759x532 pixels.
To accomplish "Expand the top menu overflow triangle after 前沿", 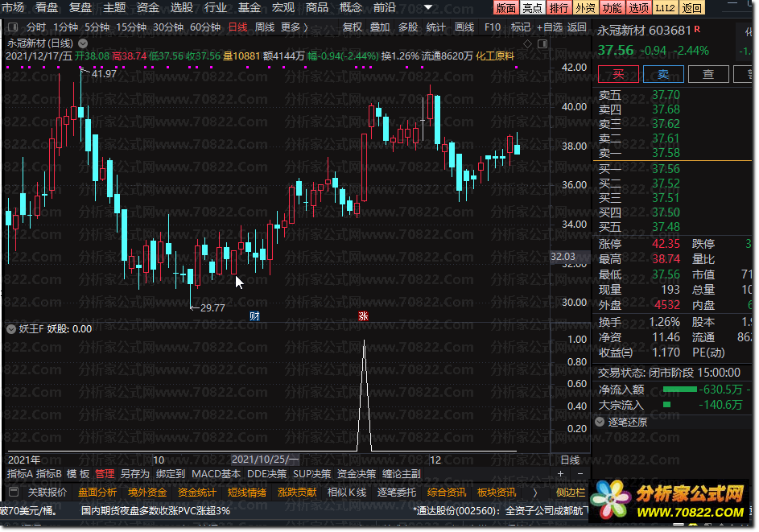I will [x=428, y=8].
